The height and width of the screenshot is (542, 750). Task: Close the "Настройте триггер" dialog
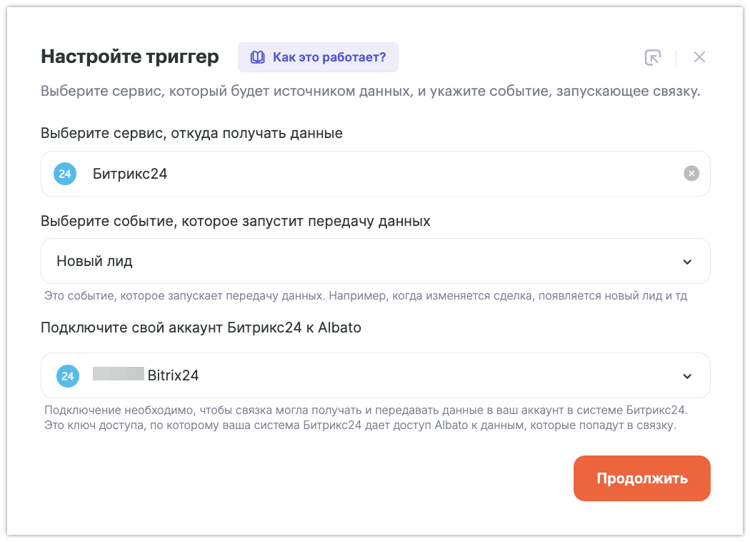(699, 57)
